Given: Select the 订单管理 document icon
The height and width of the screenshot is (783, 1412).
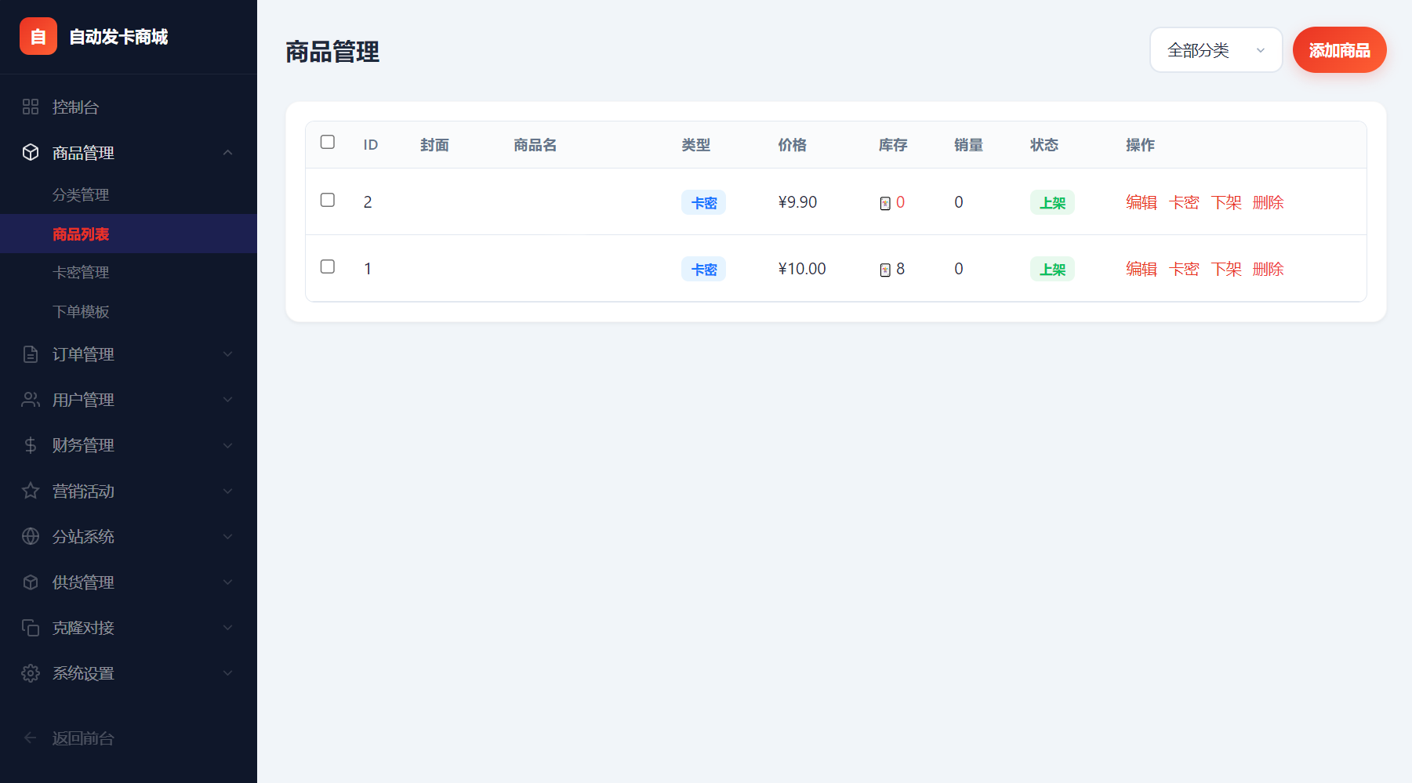Looking at the screenshot, I should (x=31, y=354).
